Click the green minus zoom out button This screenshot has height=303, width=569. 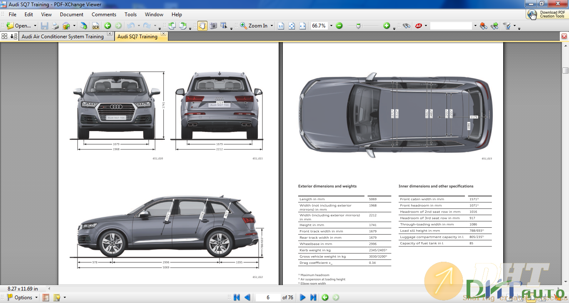tap(339, 26)
